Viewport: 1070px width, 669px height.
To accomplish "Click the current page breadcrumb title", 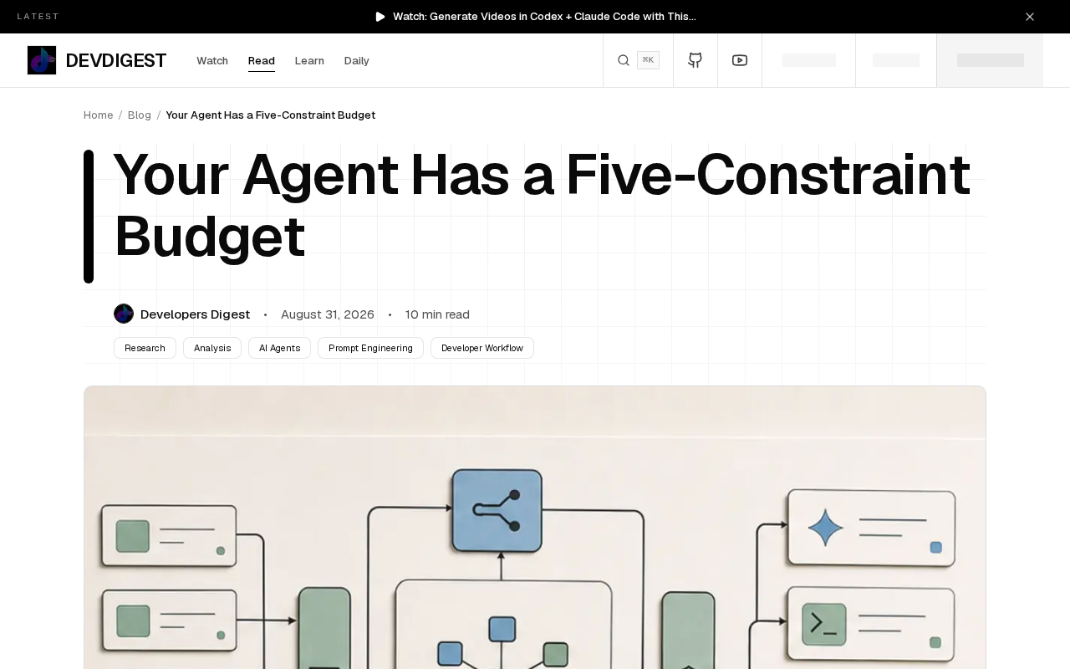I will (271, 115).
